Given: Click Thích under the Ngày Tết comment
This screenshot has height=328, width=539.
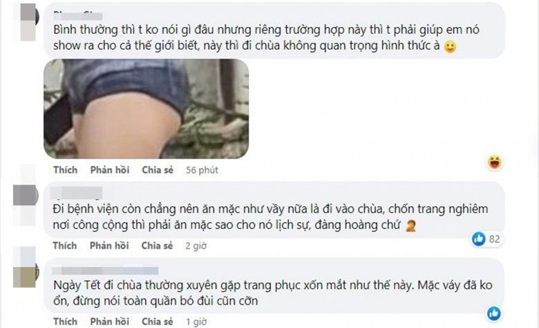Looking at the screenshot, I should pyautogui.click(x=66, y=322).
